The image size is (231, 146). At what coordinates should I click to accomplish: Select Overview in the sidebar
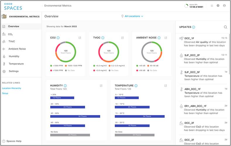[x=21, y=27]
